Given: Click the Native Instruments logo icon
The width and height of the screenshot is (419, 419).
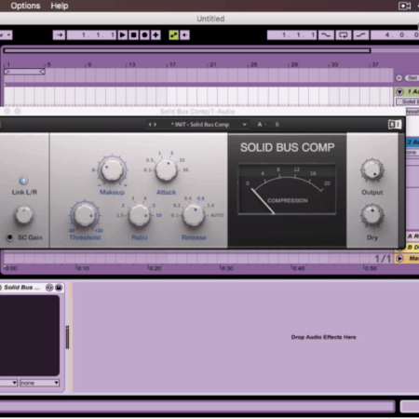Looking at the screenshot, I should click(x=395, y=125).
